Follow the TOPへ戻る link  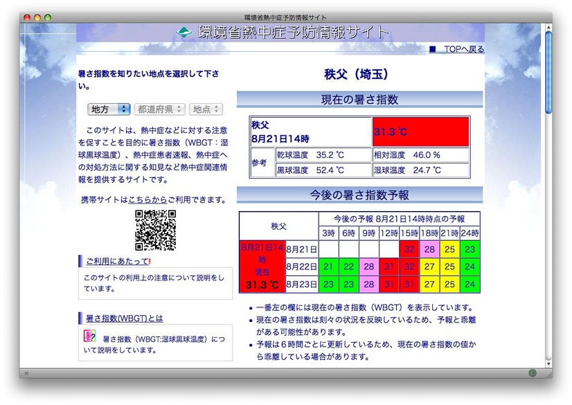coord(456,49)
